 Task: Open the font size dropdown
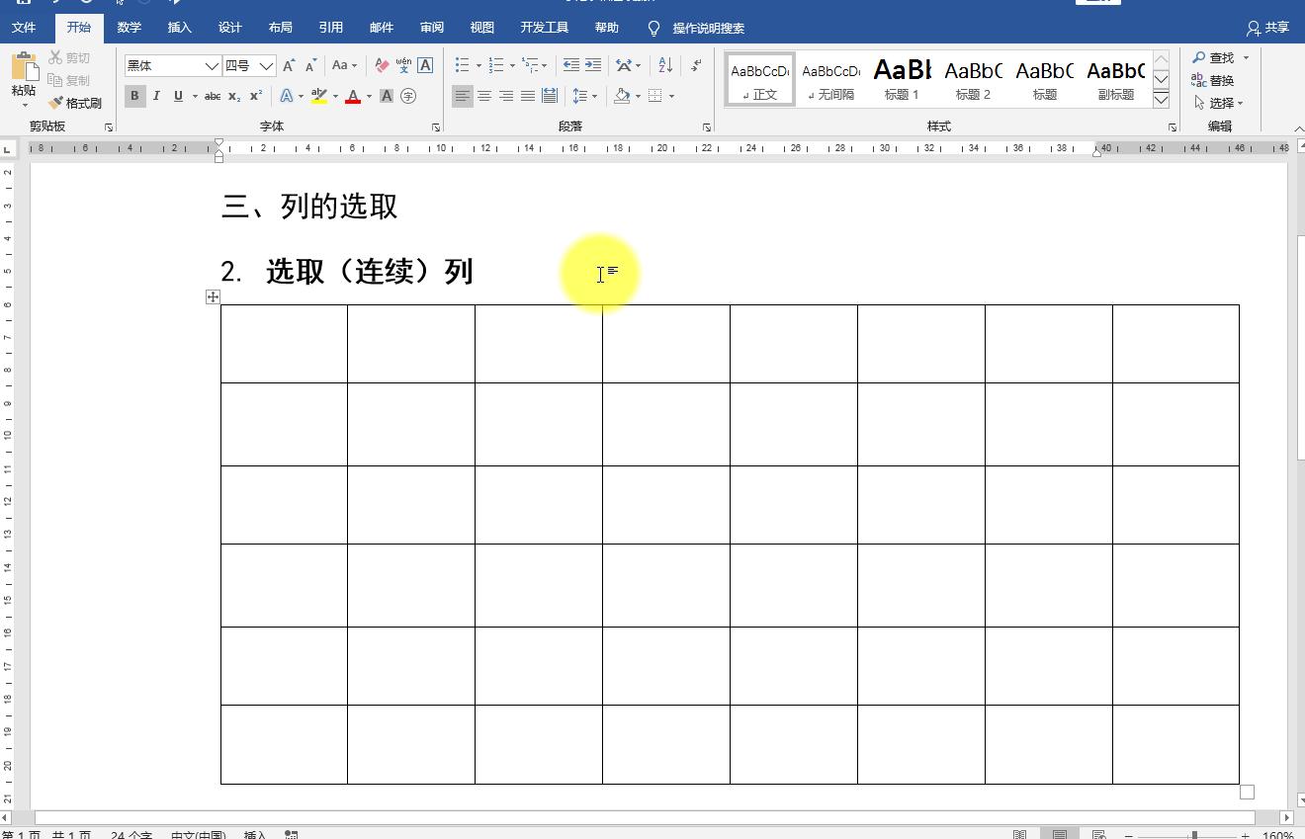(265, 64)
